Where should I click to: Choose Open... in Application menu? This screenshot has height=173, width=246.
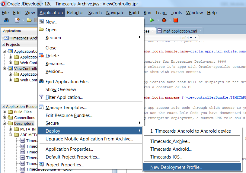(91, 30)
